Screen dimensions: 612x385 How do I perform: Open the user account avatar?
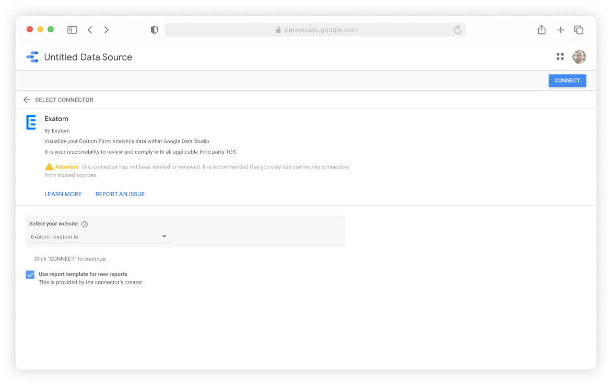pyautogui.click(x=579, y=57)
